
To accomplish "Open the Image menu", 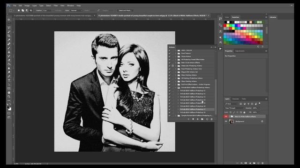I will tap(27, 6).
